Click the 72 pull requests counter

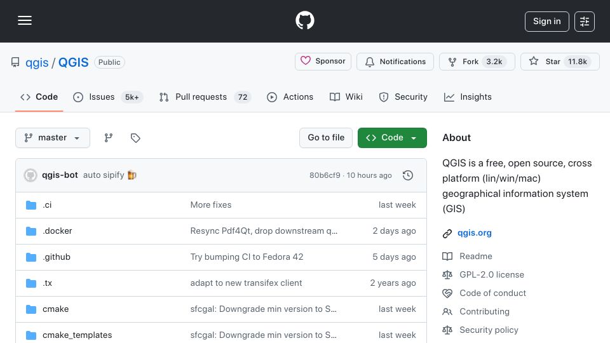pos(243,97)
